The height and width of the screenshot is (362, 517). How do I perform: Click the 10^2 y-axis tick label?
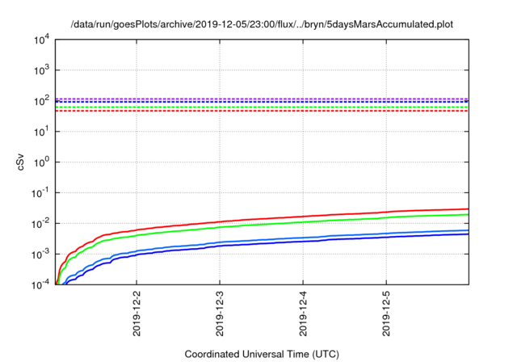(x=41, y=101)
